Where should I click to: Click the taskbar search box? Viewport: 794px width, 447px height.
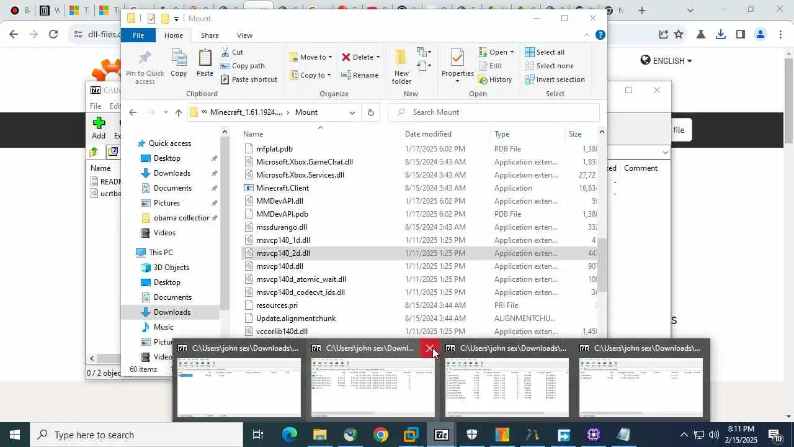(136, 435)
